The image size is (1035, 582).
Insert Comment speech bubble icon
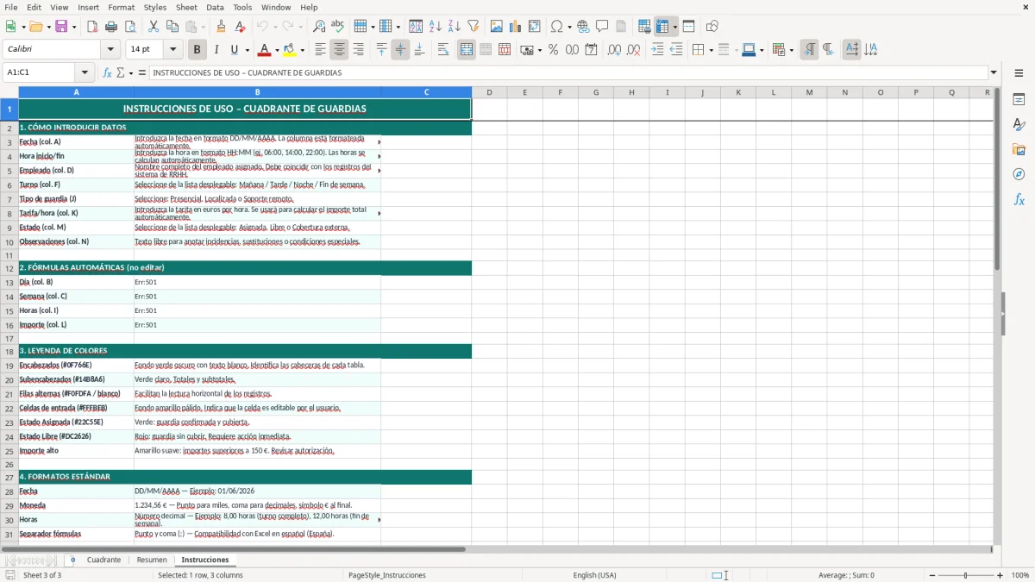602,27
